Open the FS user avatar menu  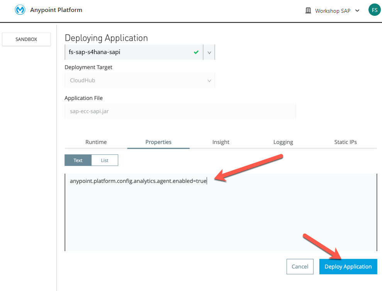click(x=374, y=10)
